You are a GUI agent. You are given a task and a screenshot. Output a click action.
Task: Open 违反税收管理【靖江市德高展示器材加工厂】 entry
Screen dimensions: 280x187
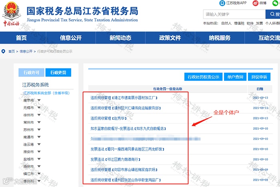[x=124, y=98]
